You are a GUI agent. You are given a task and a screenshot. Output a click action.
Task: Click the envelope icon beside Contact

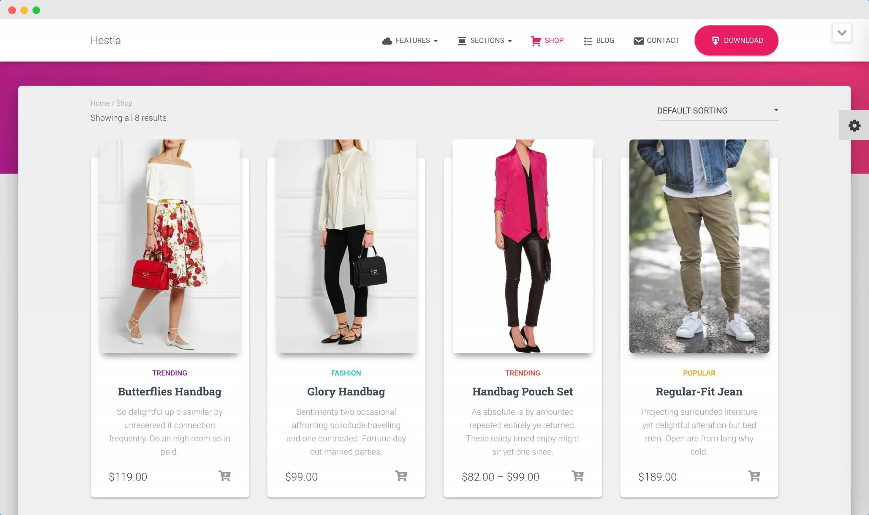point(639,40)
